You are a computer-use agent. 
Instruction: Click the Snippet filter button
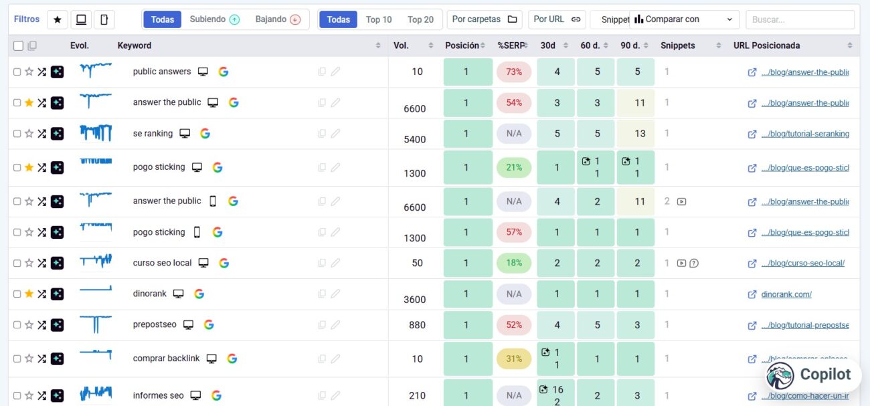(x=610, y=19)
